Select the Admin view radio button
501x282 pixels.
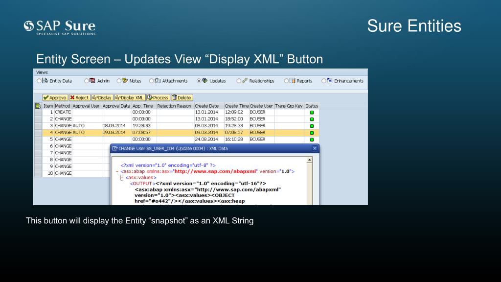click(x=86, y=81)
